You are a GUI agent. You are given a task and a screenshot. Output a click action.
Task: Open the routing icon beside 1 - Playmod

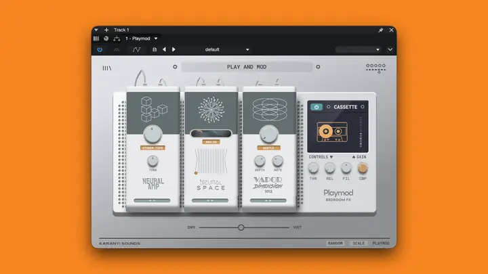pos(117,39)
